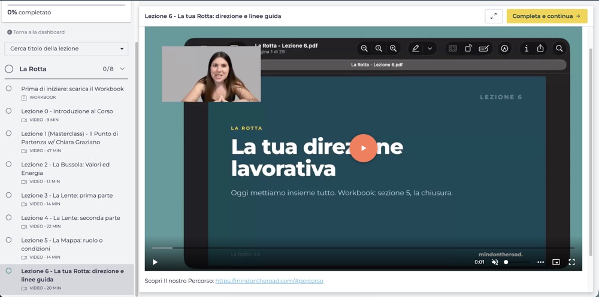Click the PDF info (i) icon
The image size is (599, 297).
click(x=527, y=49)
